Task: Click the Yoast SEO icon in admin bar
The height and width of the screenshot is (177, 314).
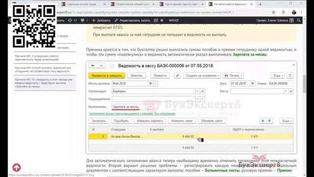Action: (x=156, y=20)
